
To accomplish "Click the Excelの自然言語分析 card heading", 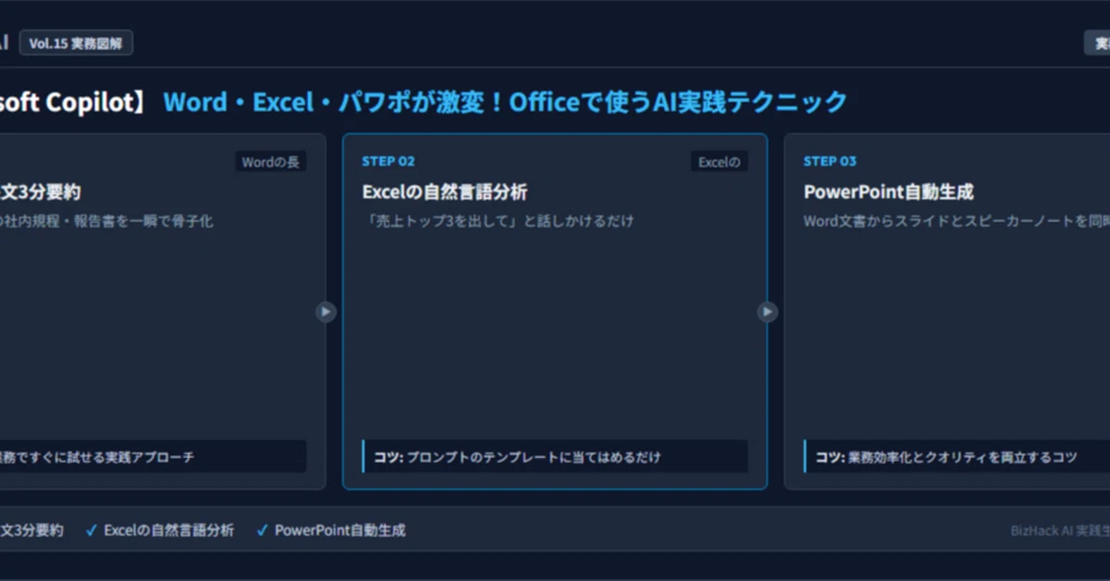I will pyautogui.click(x=444, y=192).
